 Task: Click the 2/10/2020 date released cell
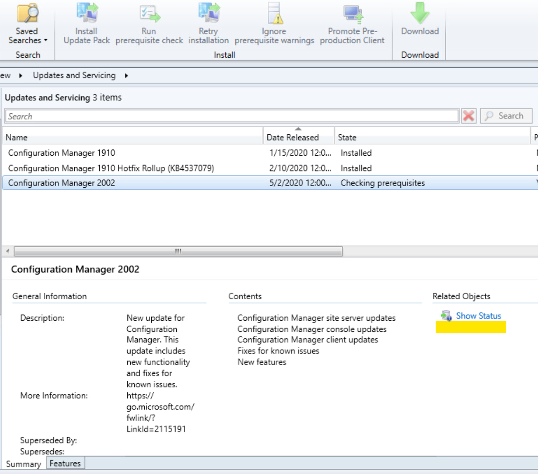(x=300, y=168)
